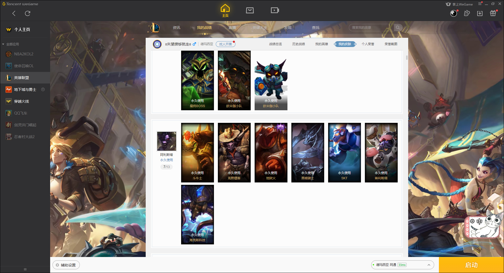The image size is (504, 273).
Task: Open the user avatar in top right
Action: [453, 13]
